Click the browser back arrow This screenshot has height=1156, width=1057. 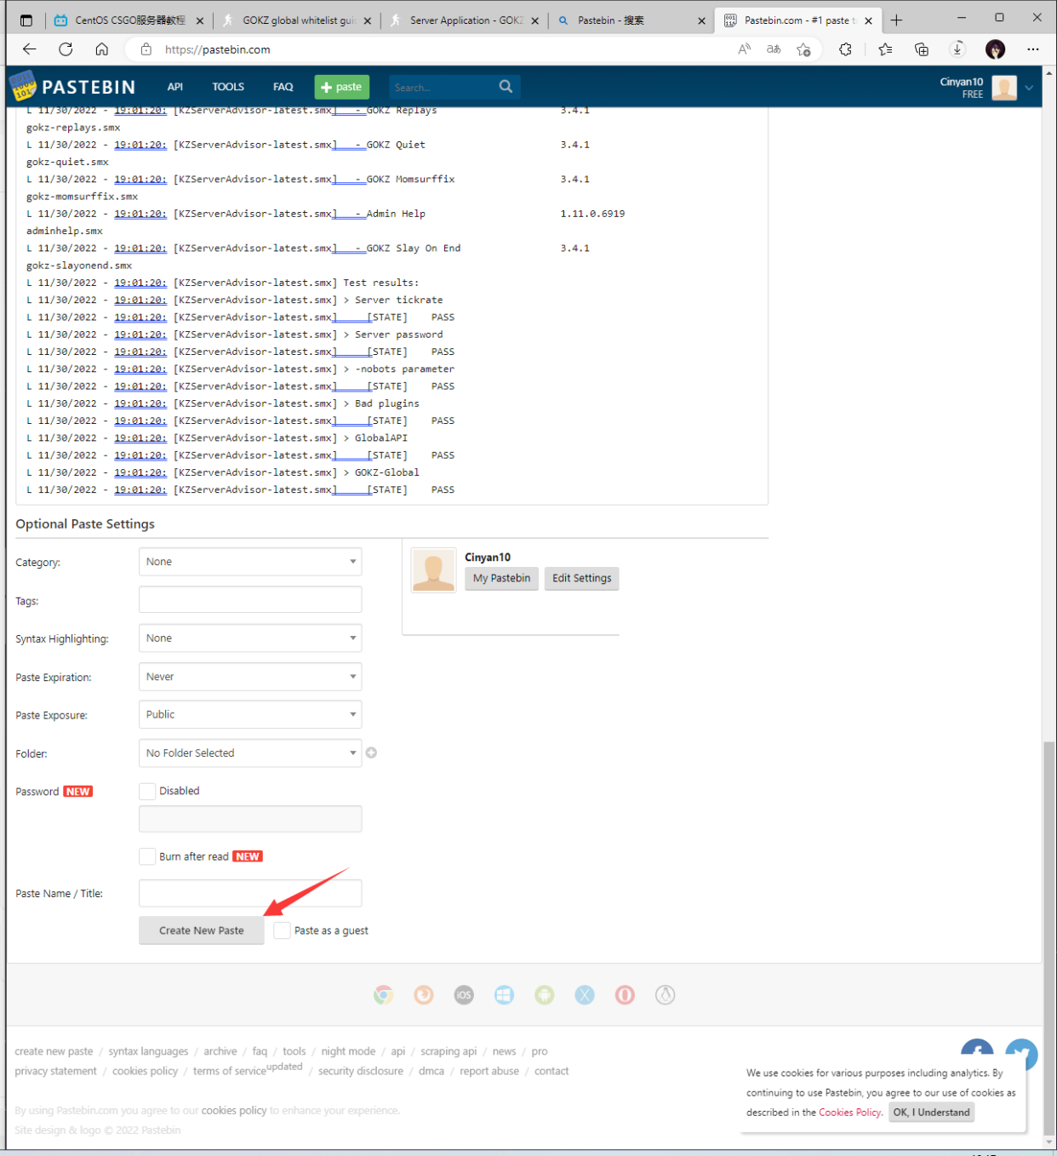pos(30,49)
